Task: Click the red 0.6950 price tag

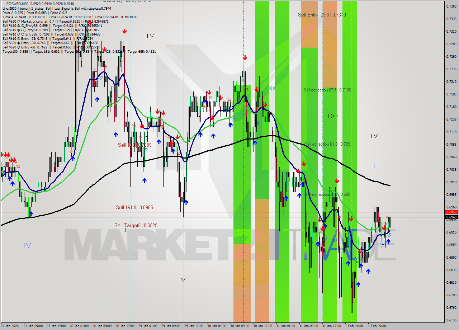Action: pyautogui.click(x=451, y=212)
